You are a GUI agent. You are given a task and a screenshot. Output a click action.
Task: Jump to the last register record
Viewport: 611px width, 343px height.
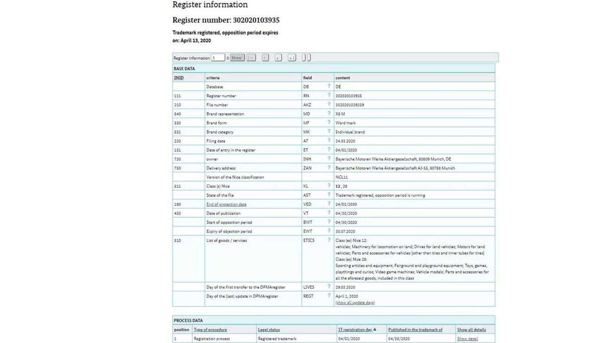tap(292, 58)
